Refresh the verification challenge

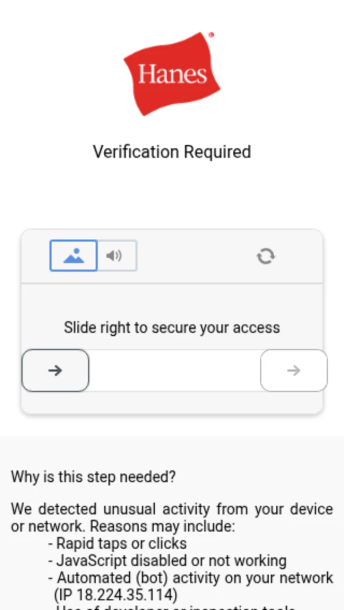(x=265, y=256)
